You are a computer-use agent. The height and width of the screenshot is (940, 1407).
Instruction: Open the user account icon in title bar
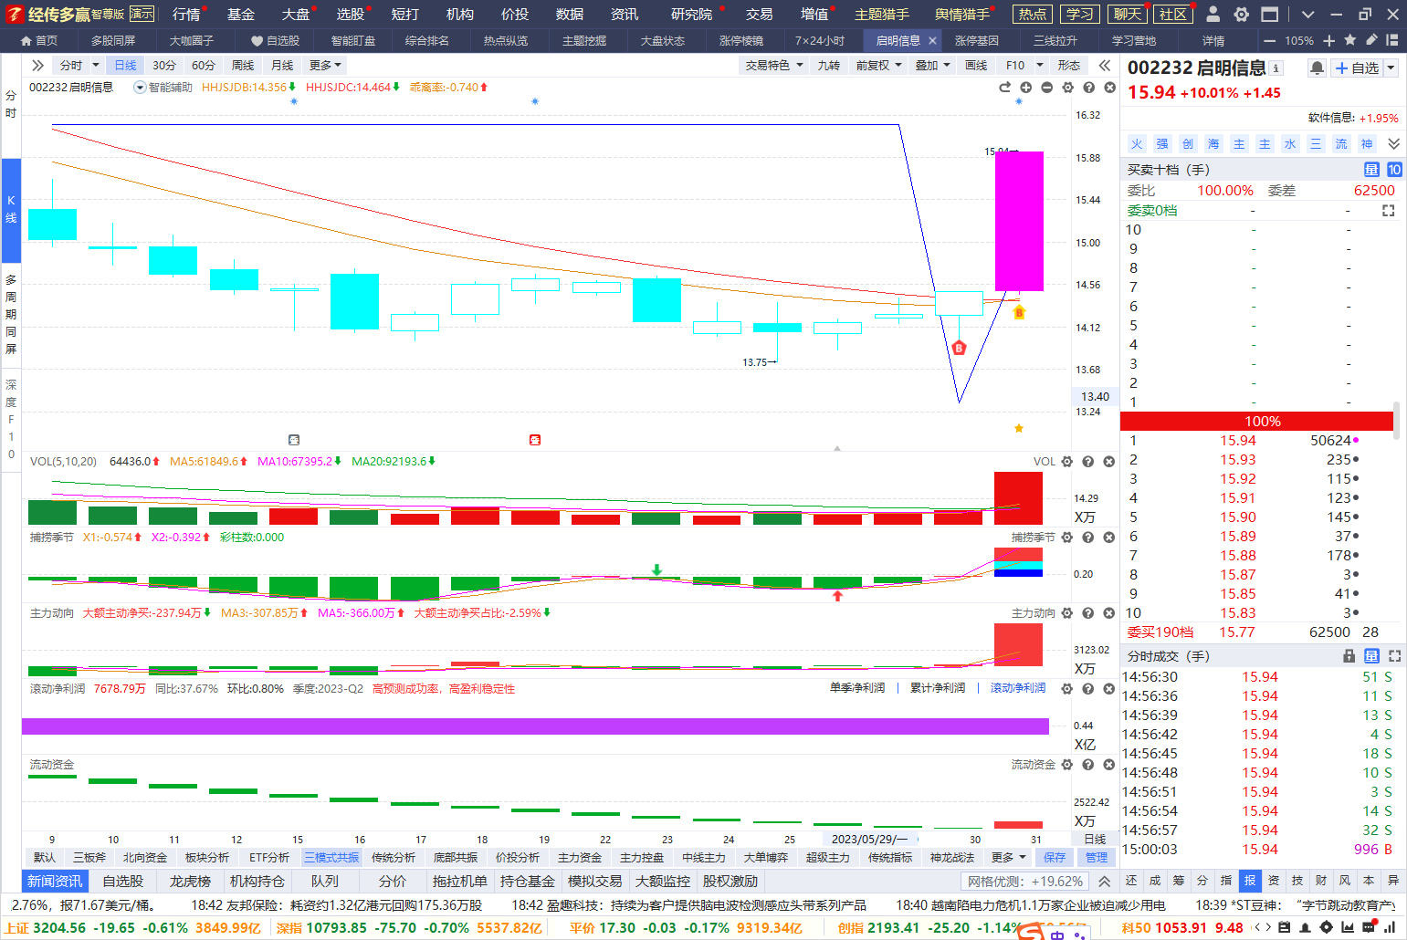[1213, 14]
